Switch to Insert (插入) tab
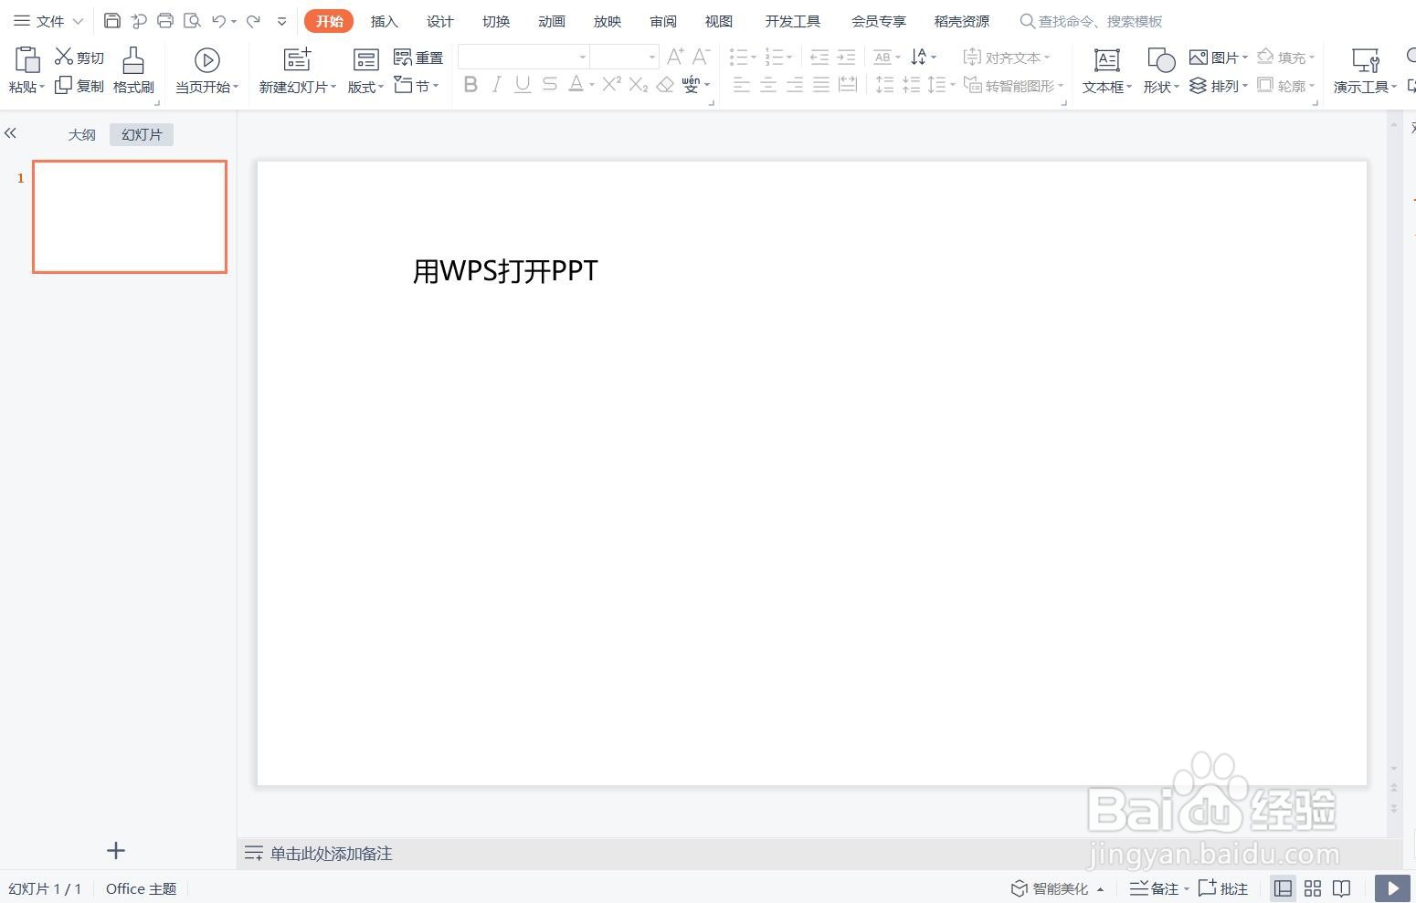1416x903 pixels. pos(384,21)
